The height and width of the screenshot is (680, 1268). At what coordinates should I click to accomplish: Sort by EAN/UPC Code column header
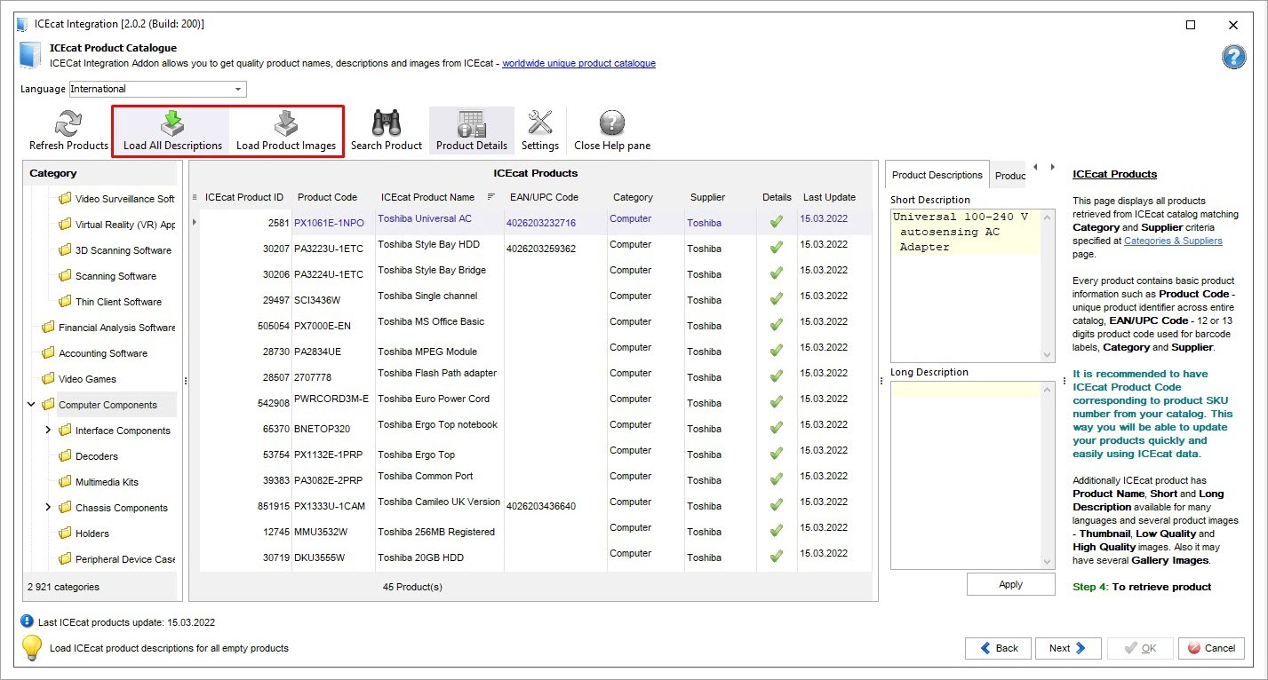click(x=544, y=197)
